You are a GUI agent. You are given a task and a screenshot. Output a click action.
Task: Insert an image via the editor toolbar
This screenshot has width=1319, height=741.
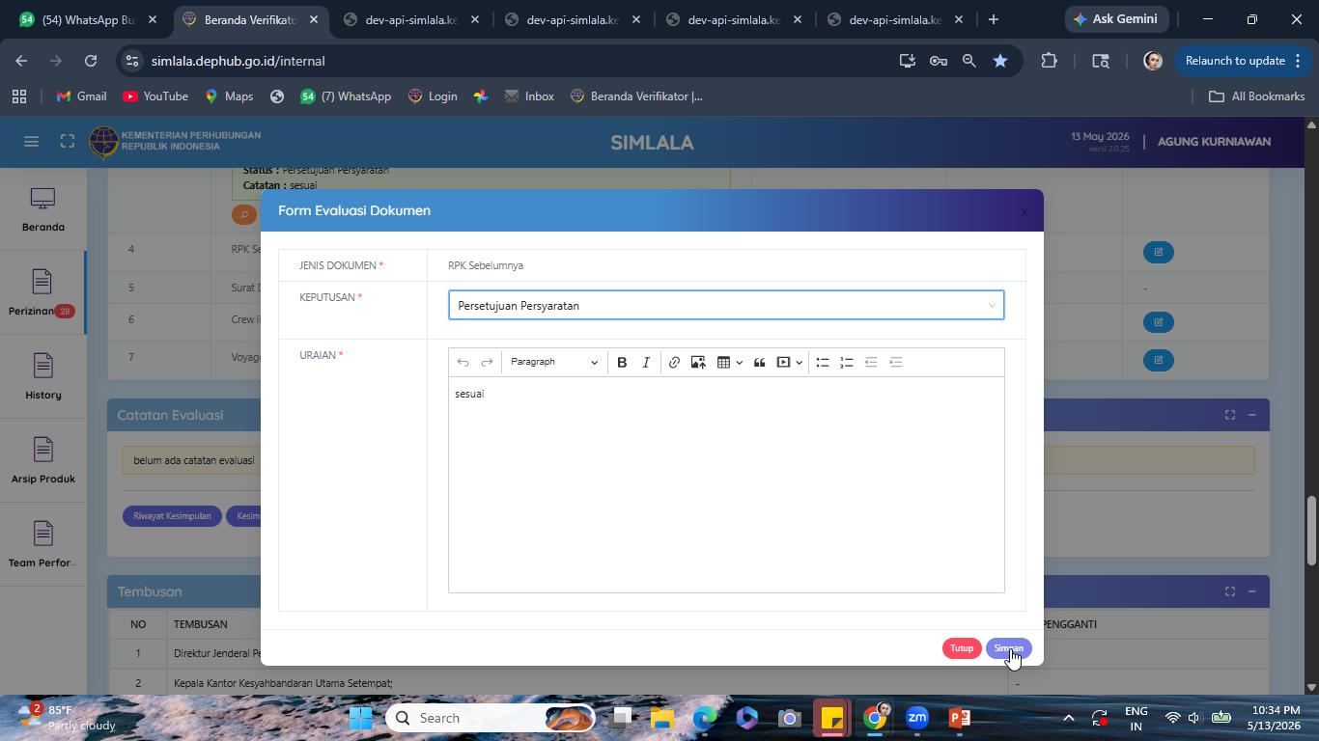point(698,362)
